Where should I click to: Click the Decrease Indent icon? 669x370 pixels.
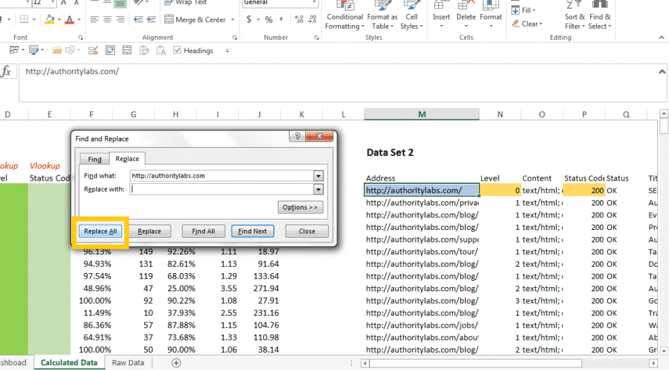coord(138,20)
